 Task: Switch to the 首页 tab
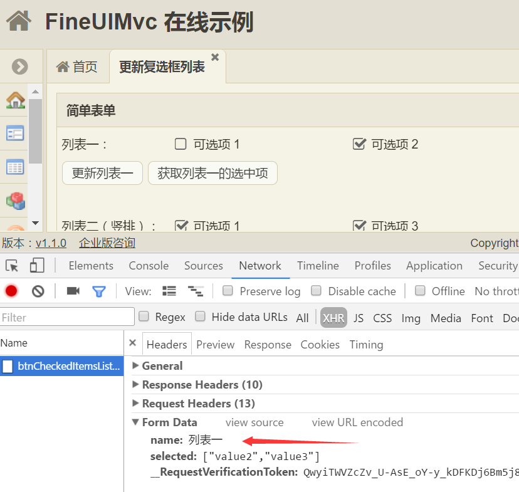coord(77,67)
